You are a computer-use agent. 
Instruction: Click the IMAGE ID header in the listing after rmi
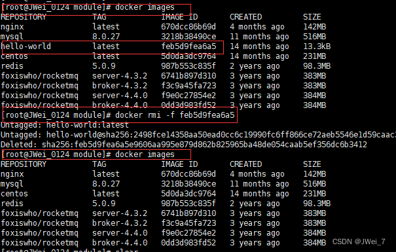179,164
